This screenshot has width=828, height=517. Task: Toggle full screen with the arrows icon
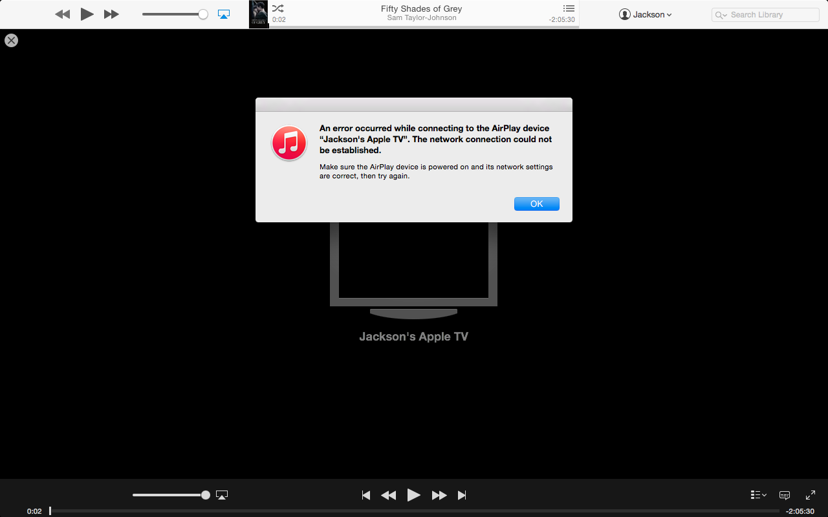click(x=811, y=495)
